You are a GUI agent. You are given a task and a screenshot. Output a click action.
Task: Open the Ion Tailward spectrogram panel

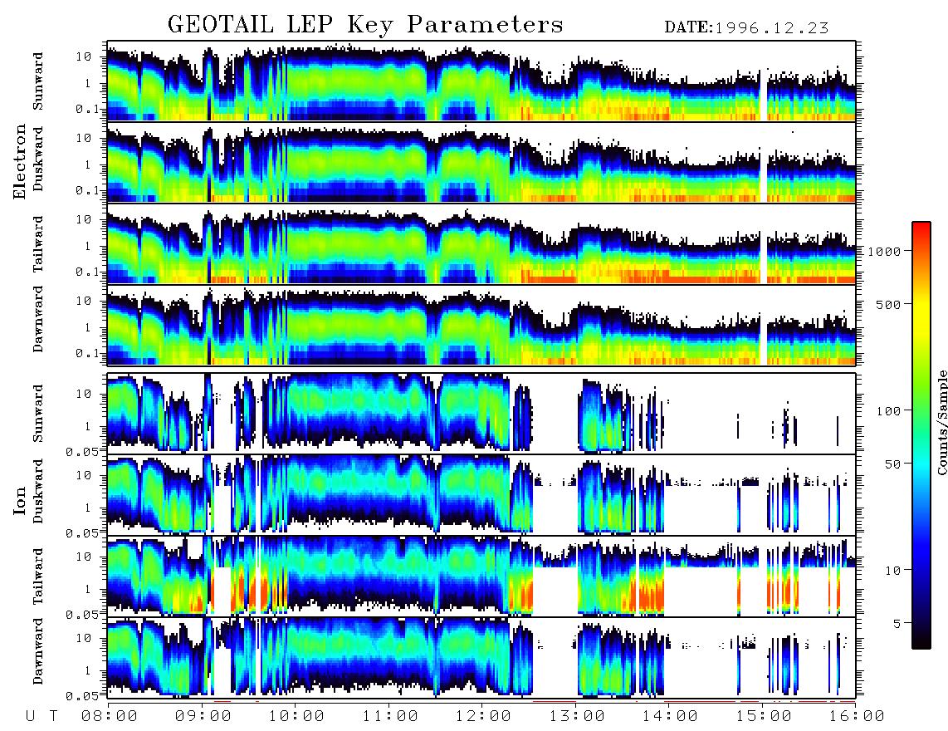481,576
